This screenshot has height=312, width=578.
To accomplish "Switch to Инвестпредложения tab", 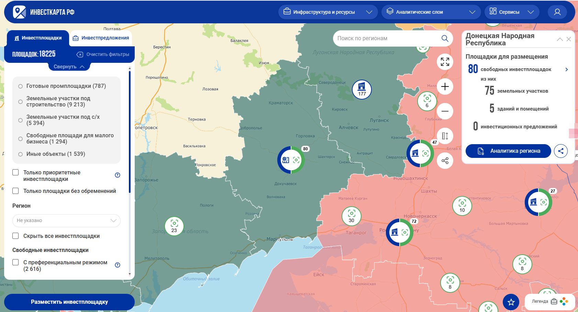I will [x=101, y=38].
